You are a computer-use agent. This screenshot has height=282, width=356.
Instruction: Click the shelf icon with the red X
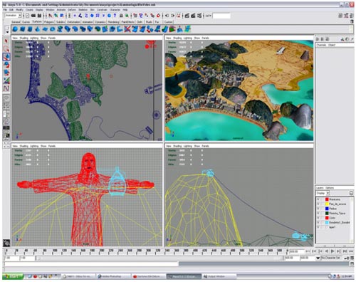click(x=127, y=29)
